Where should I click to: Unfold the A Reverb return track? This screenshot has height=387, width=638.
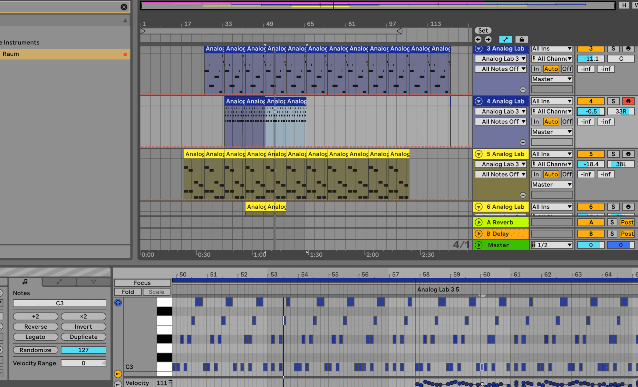479,222
